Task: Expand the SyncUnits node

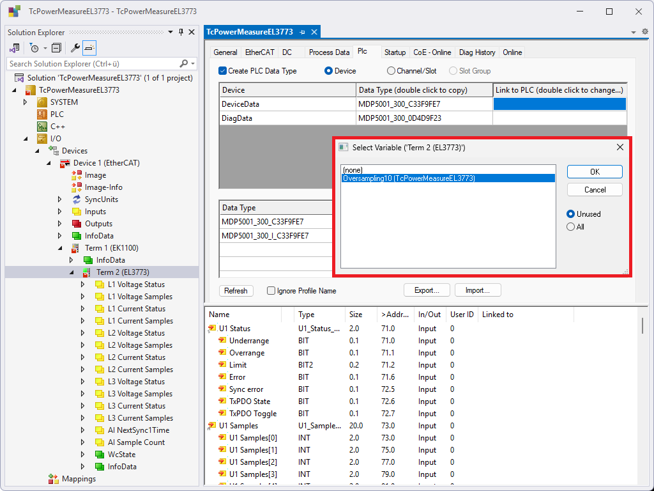Action: [59, 199]
